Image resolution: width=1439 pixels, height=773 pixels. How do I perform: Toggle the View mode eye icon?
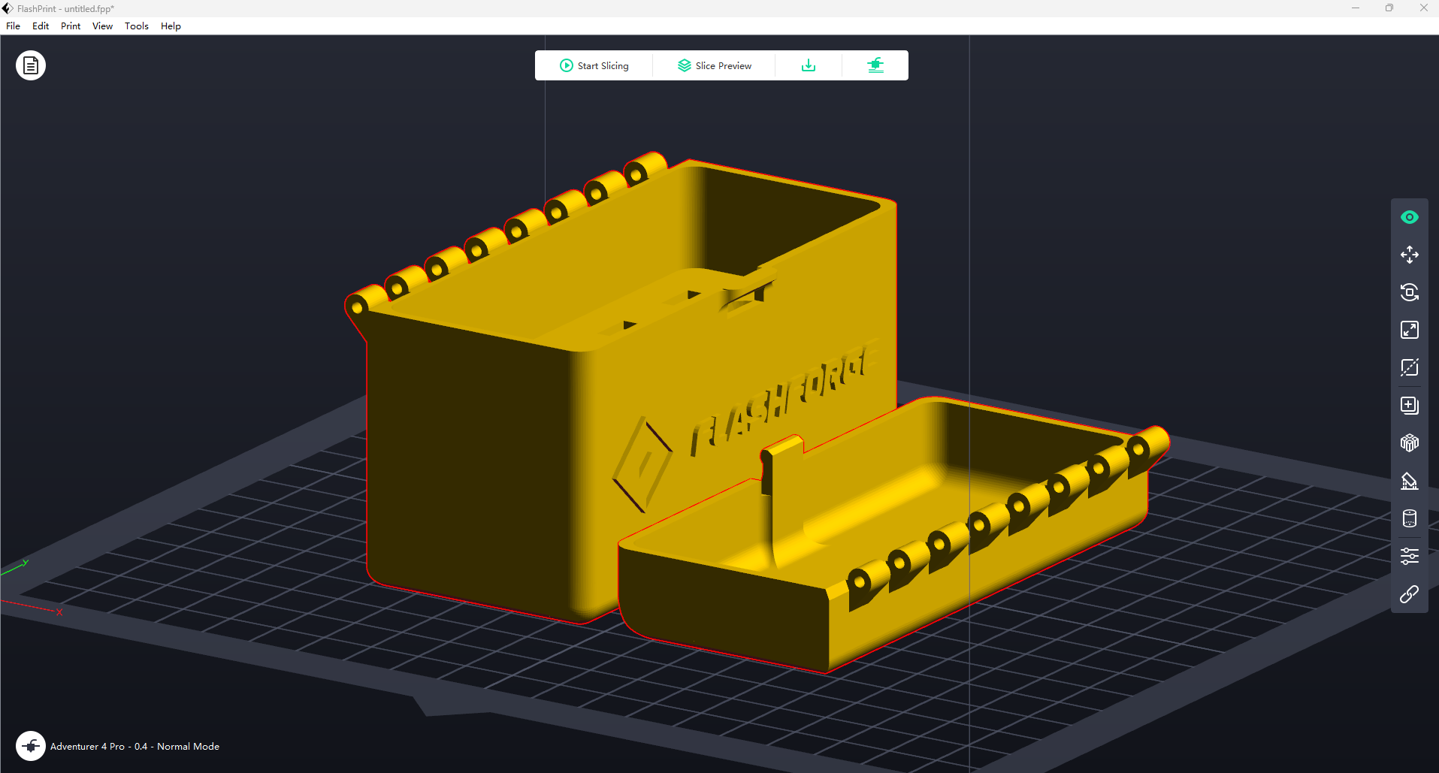pos(1409,217)
